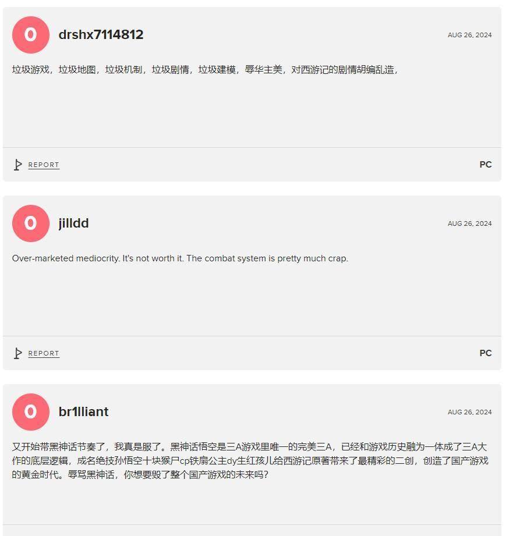The image size is (509, 536).
Task: Click the Chinese review text starting 垃圾游戏
Action: [x=205, y=70]
